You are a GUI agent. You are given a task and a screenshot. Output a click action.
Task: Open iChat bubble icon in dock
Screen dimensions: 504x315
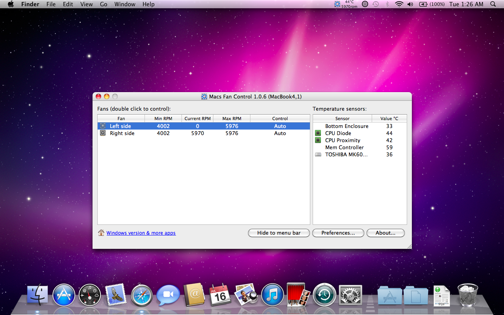pos(168,295)
